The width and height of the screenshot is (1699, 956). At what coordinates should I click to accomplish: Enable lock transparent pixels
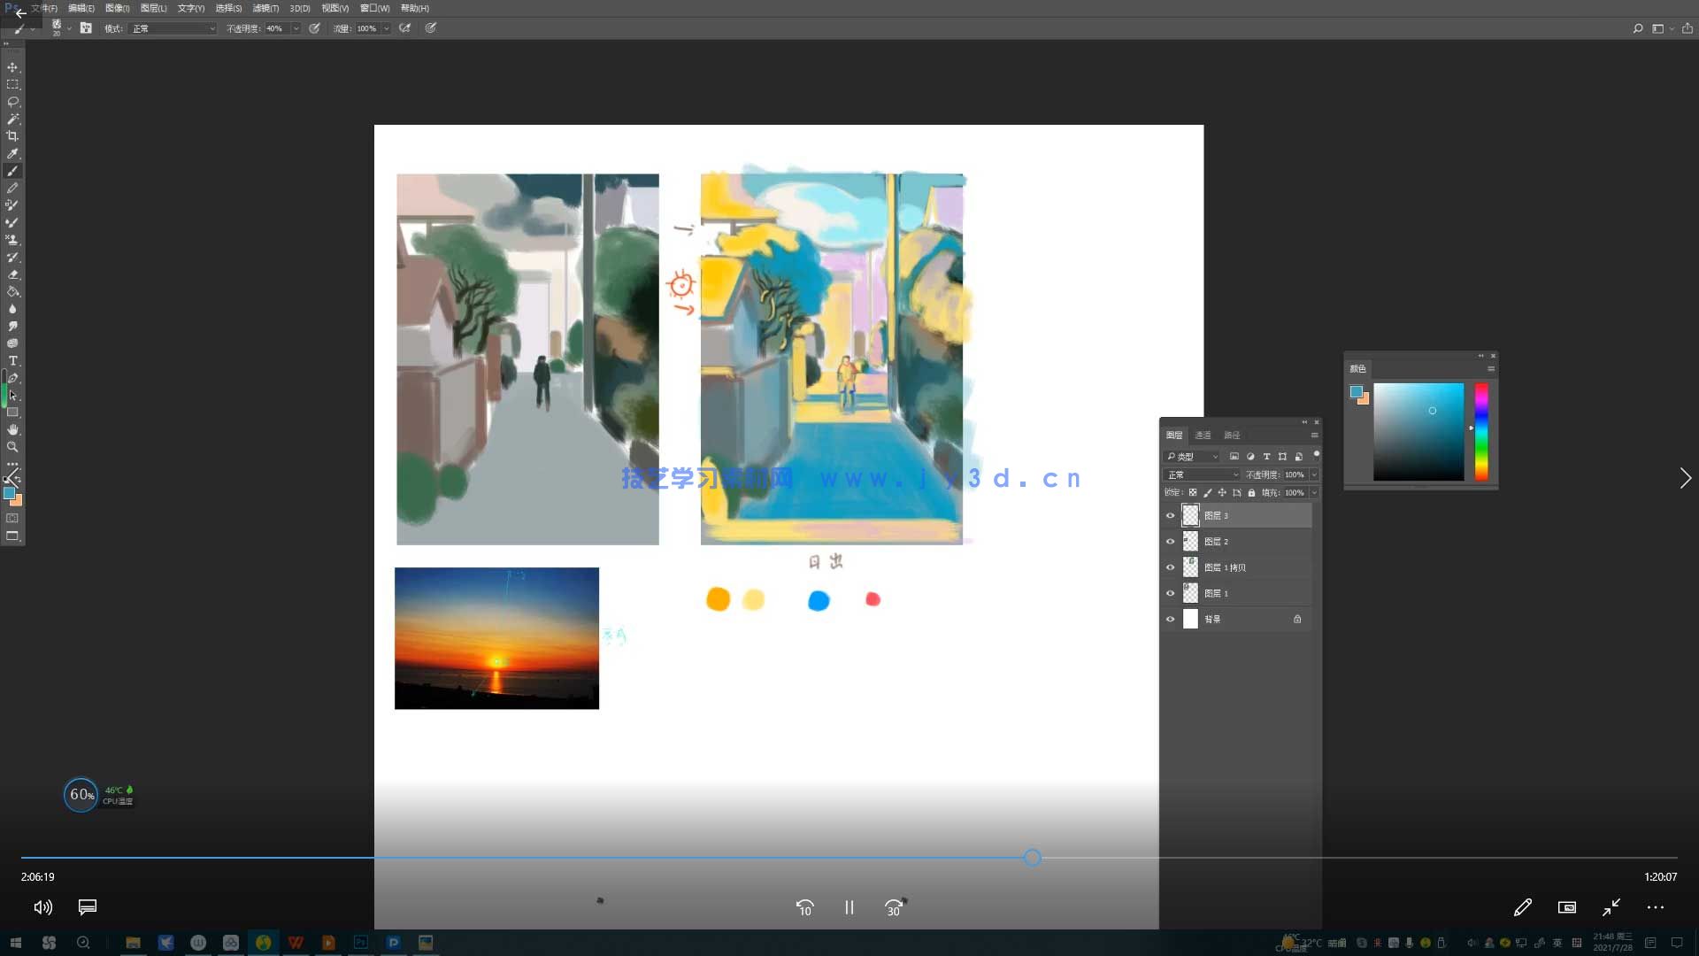click(x=1191, y=493)
